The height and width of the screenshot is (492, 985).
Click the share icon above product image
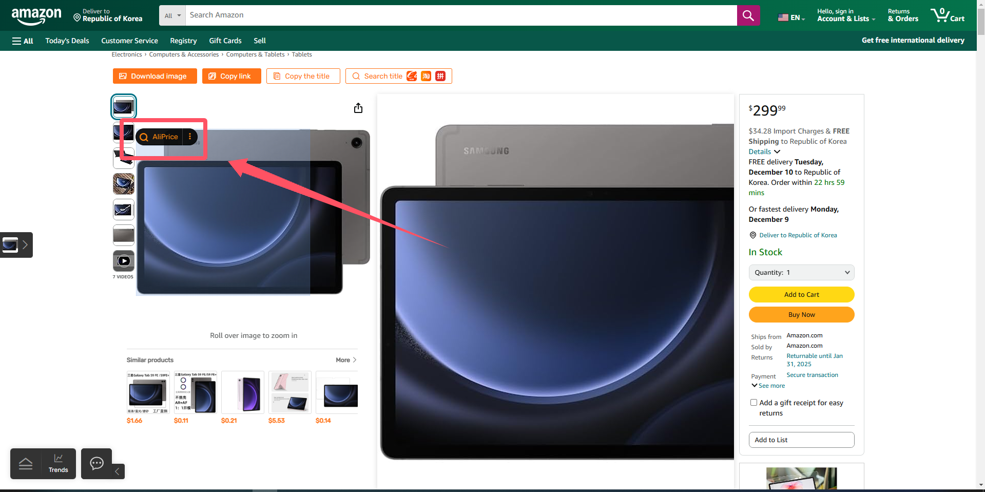coord(358,108)
